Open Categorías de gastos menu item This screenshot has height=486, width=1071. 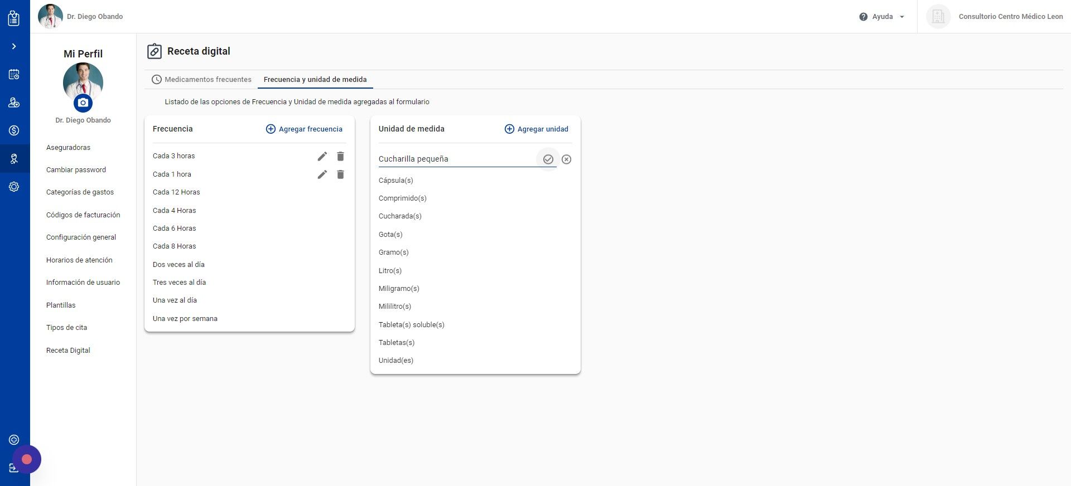pyautogui.click(x=80, y=192)
